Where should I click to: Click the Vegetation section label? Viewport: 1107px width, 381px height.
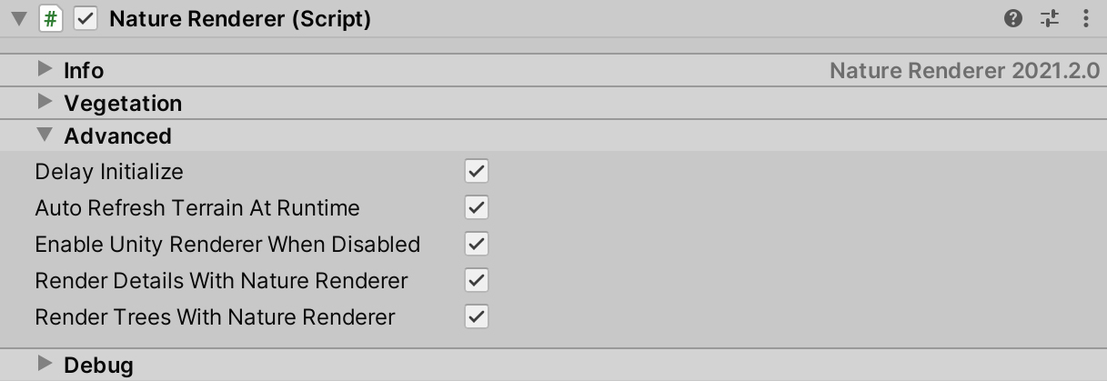123,104
